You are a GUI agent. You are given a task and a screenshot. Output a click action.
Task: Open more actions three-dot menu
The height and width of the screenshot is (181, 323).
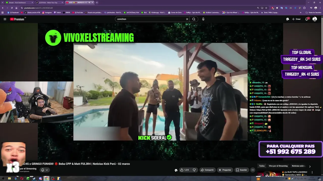pyautogui.click(x=253, y=170)
